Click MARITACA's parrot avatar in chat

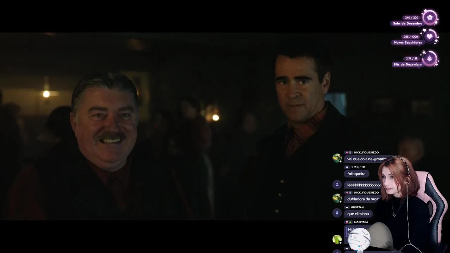click(x=337, y=239)
